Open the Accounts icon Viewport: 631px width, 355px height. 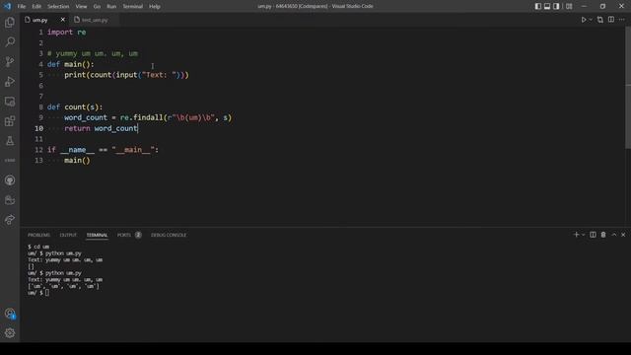coord(10,314)
